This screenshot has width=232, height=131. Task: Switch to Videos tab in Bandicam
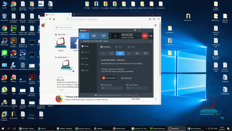coord(119,47)
